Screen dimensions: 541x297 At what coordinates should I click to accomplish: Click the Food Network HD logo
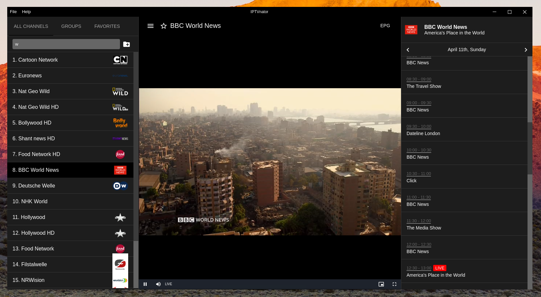[x=120, y=154]
